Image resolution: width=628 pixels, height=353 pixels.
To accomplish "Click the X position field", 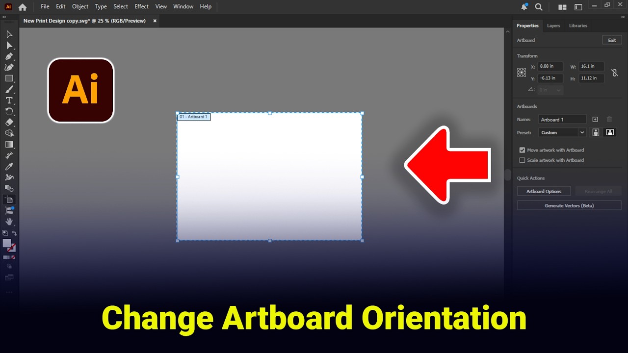I will (550, 66).
